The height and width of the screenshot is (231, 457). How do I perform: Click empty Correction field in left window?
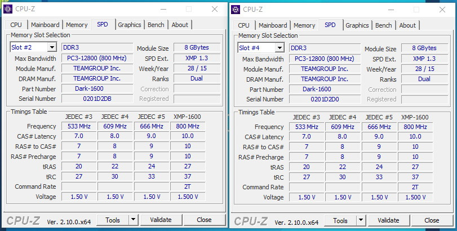197,88
